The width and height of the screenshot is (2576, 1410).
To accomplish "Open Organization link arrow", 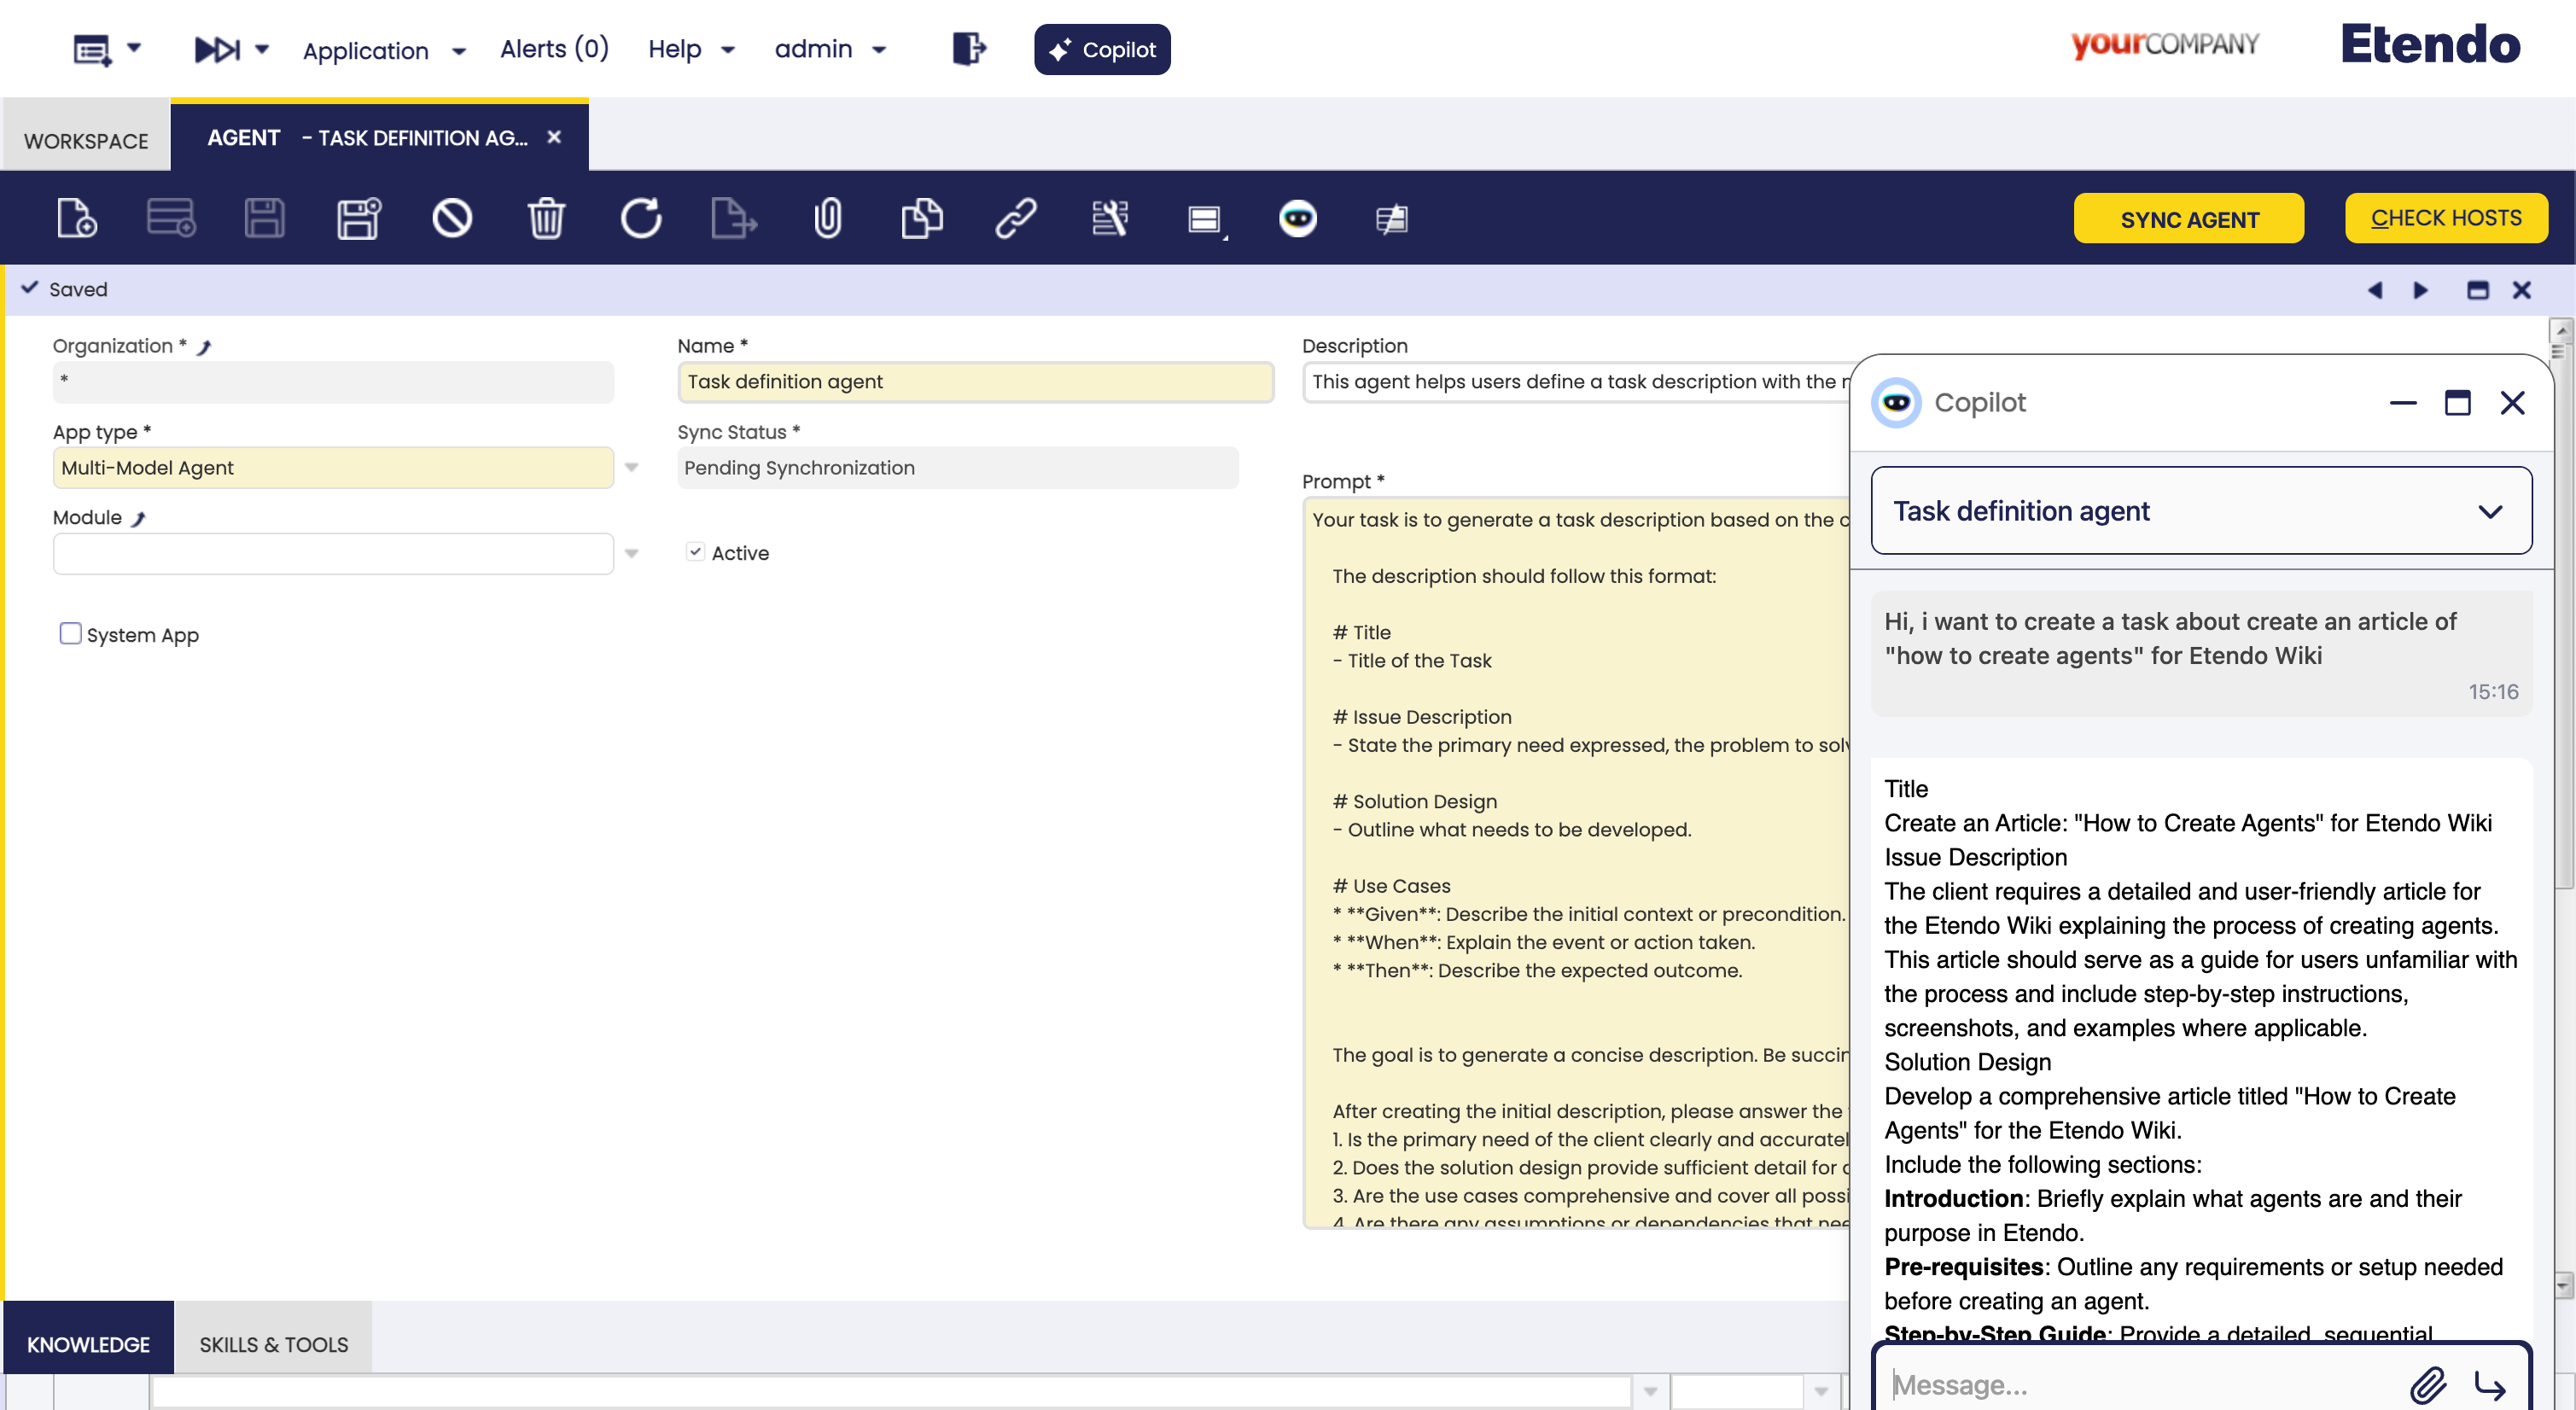I will click(204, 347).
